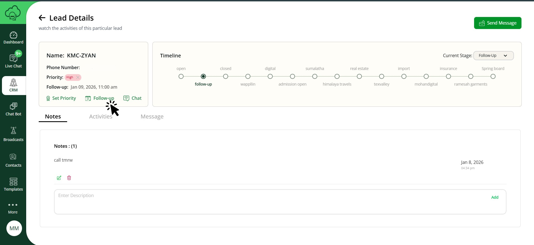Click Add to save note
Image resolution: width=534 pixels, height=245 pixels.
click(495, 197)
